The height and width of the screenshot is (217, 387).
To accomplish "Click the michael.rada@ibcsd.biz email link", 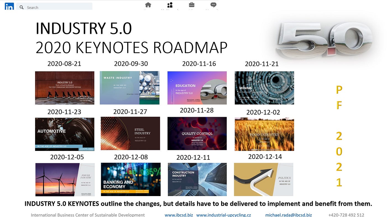I will (x=289, y=215).
